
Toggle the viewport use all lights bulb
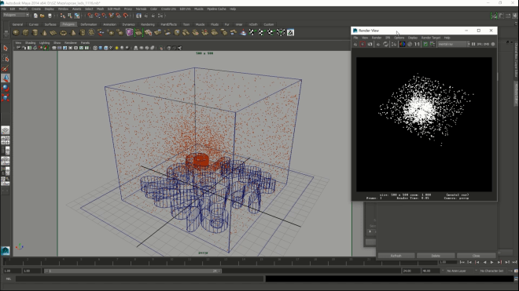pos(116,48)
